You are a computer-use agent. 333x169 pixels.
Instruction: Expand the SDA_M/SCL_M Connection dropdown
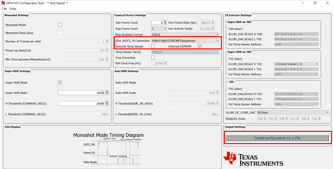coord(185,41)
